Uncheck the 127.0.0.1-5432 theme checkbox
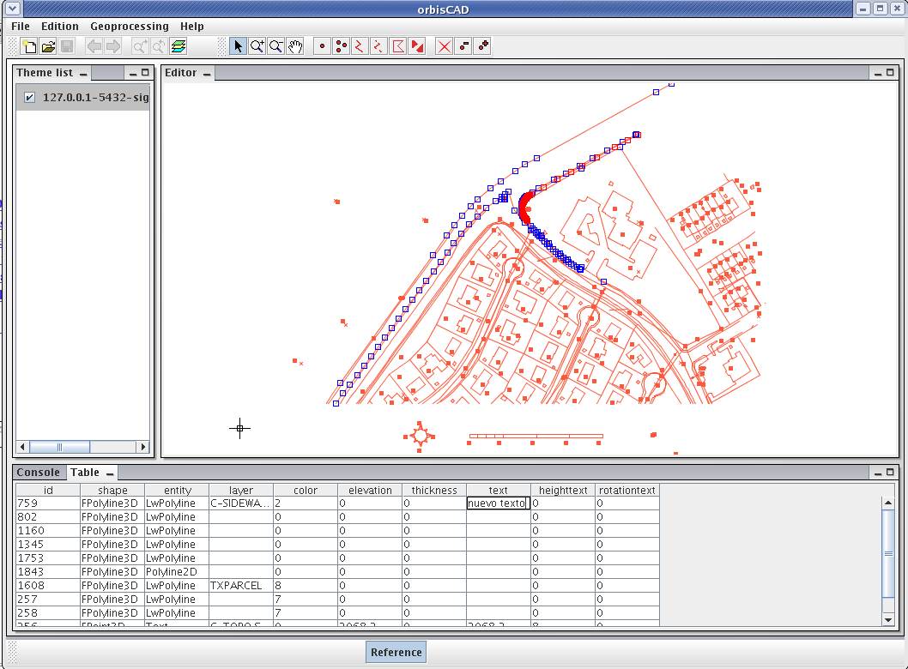 pyautogui.click(x=29, y=98)
